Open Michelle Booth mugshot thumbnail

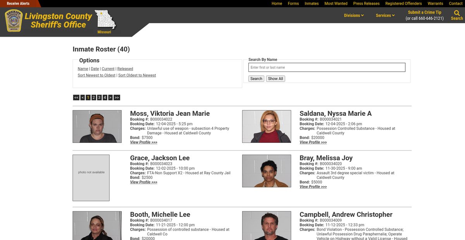[x=97, y=226]
